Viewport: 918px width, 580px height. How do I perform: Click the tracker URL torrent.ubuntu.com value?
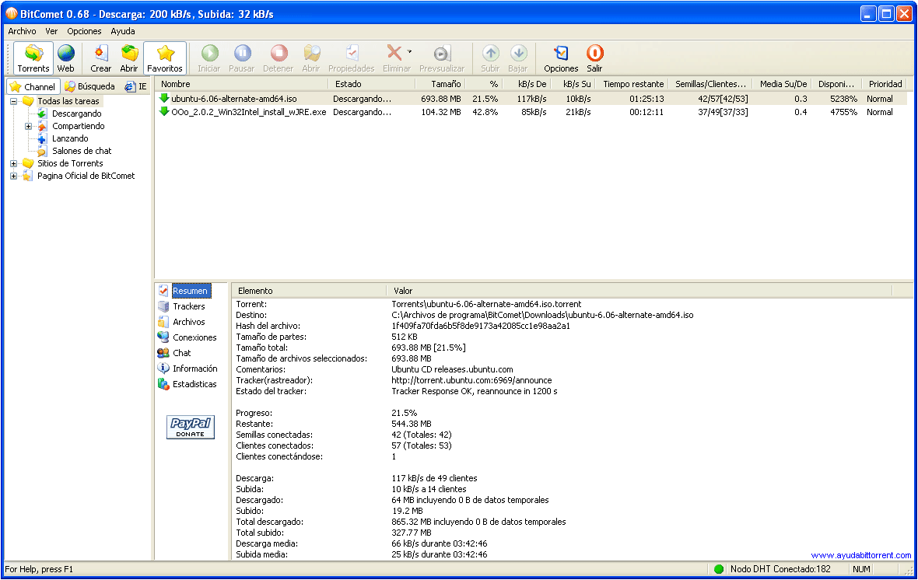[x=471, y=380]
